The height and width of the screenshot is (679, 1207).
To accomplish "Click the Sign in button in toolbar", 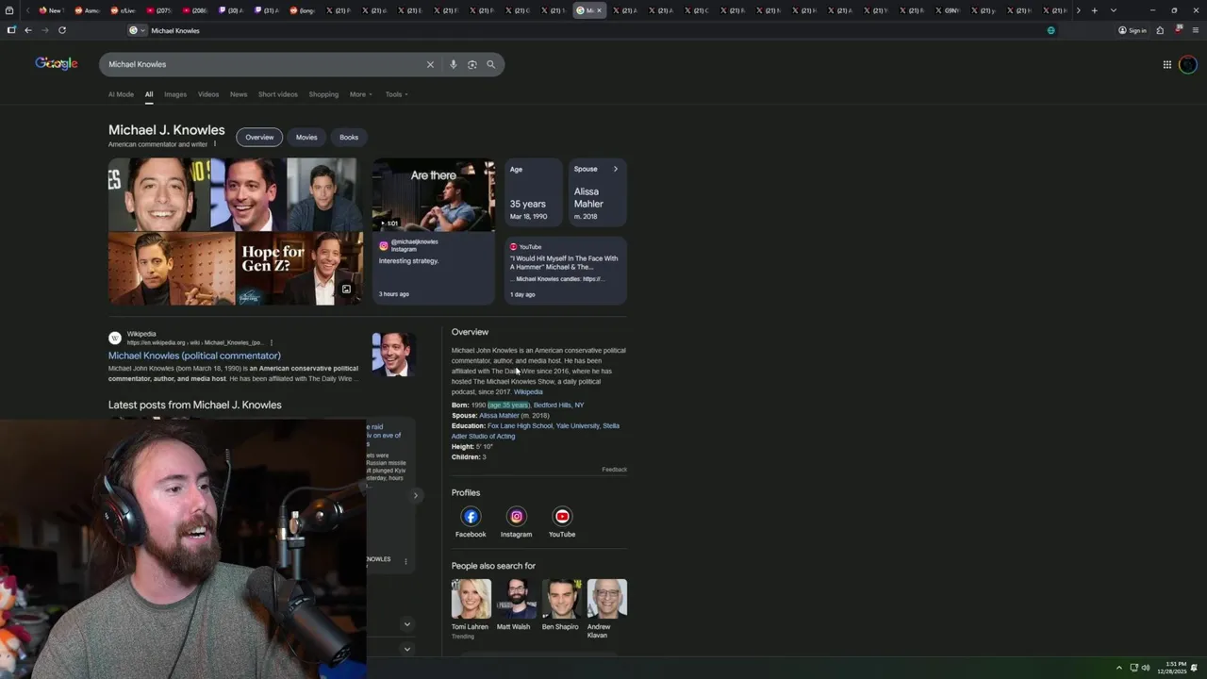I will tap(1133, 30).
